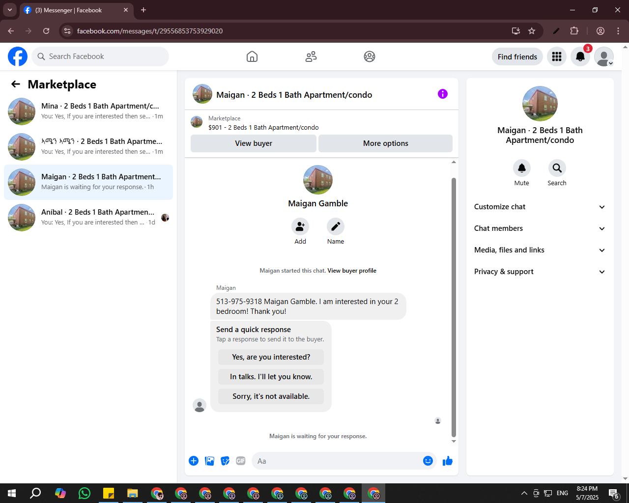
Task: Open Windows notification center icon
Action: click(x=613, y=493)
